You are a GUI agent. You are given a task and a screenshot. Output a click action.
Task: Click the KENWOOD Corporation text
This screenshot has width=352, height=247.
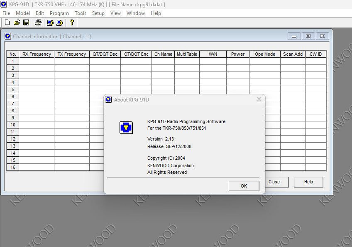[x=170, y=165]
